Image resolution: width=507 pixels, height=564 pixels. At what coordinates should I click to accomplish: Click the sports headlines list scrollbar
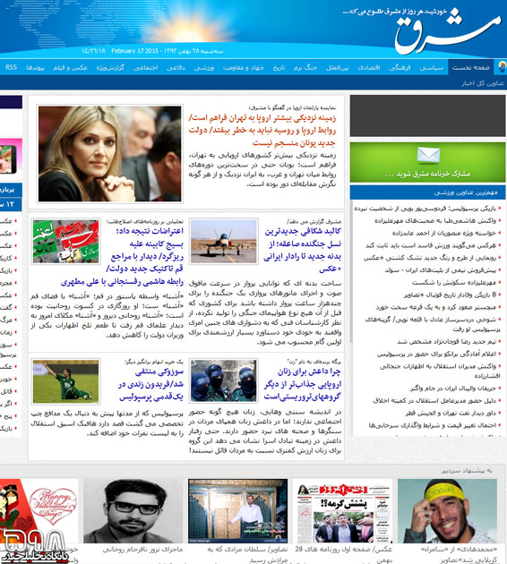[x=351, y=271]
